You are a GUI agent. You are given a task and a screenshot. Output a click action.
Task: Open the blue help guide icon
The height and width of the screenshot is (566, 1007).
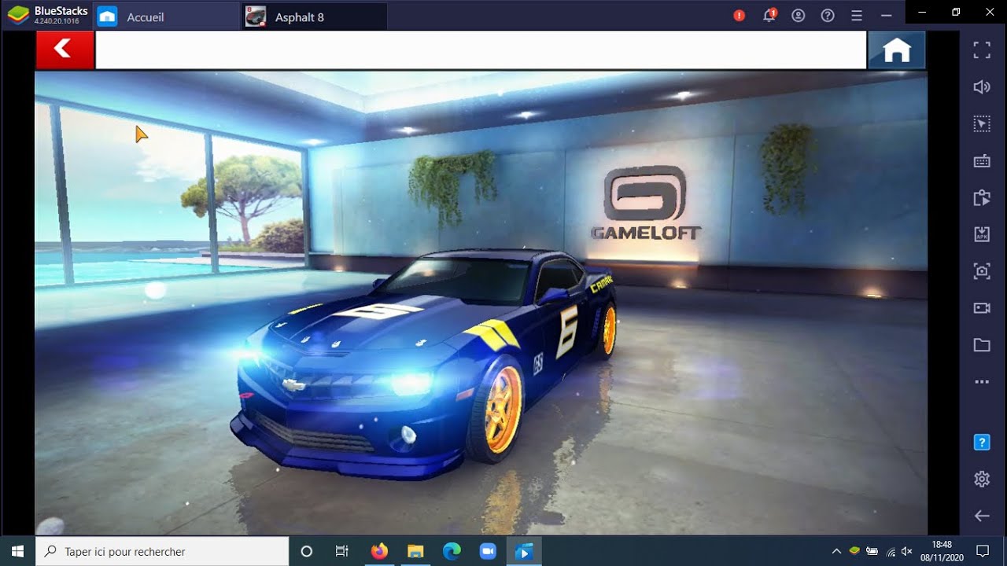pos(982,442)
